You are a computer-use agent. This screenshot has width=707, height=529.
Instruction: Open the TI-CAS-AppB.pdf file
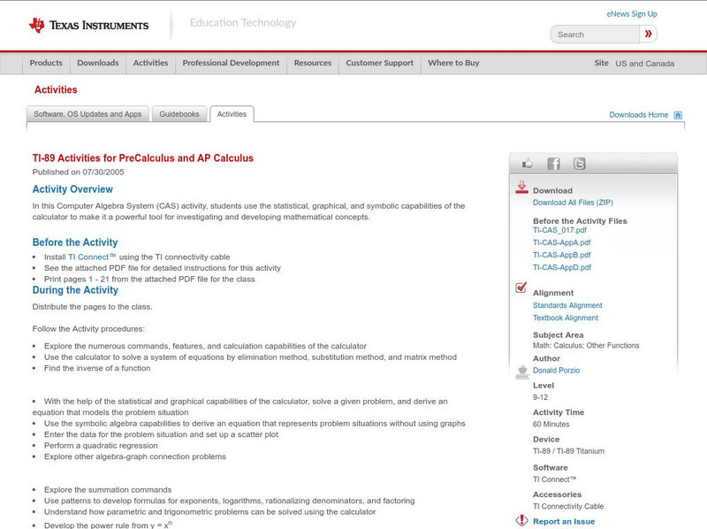(x=562, y=255)
